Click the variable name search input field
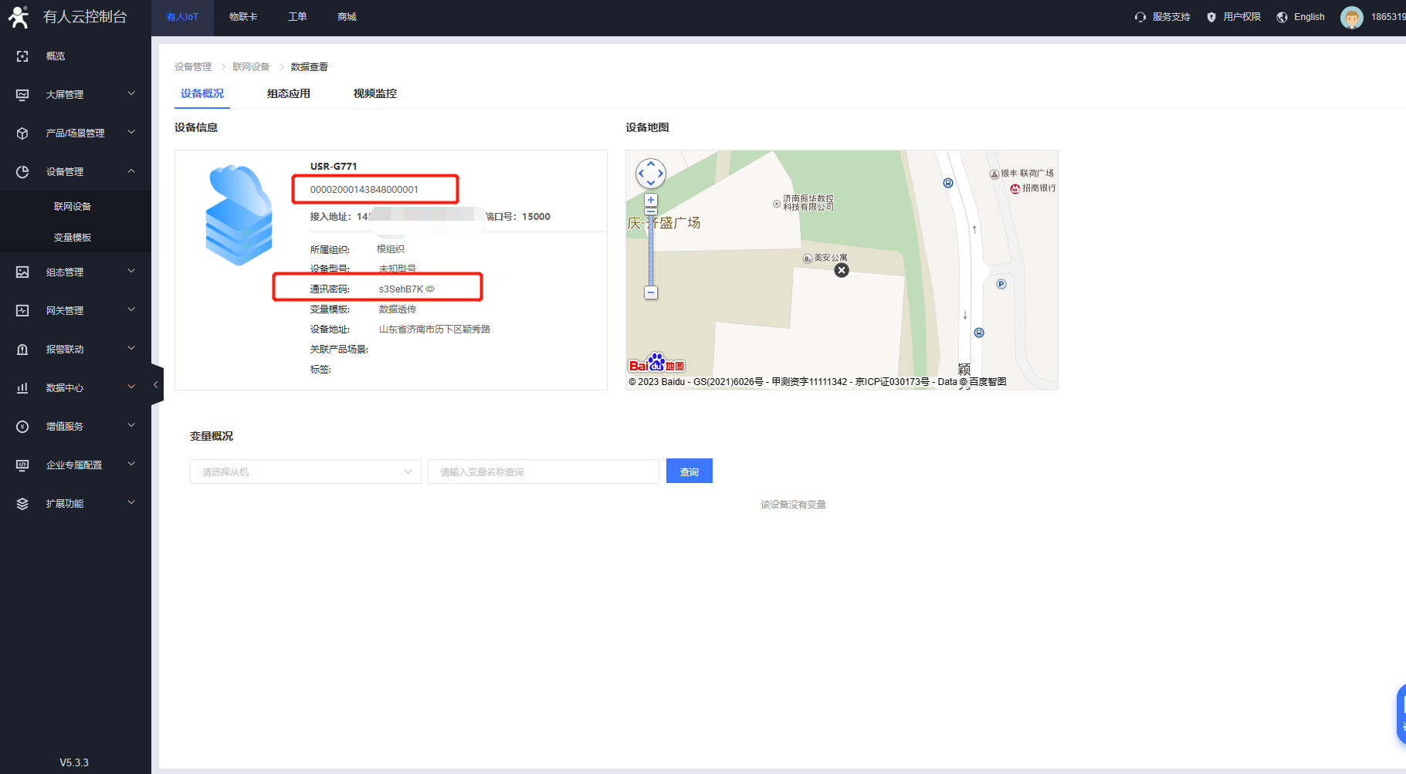The image size is (1406, 774). [x=543, y=471]
